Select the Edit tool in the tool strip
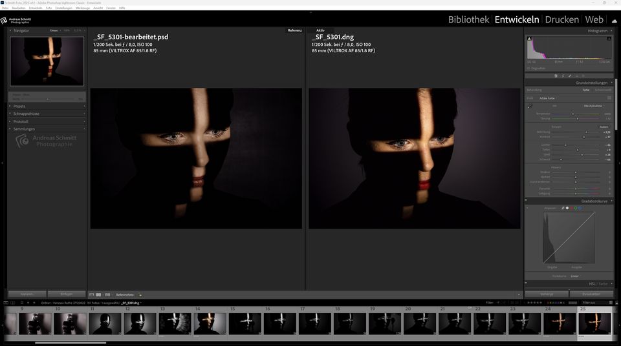621x346 pixels. coord(556,76)
